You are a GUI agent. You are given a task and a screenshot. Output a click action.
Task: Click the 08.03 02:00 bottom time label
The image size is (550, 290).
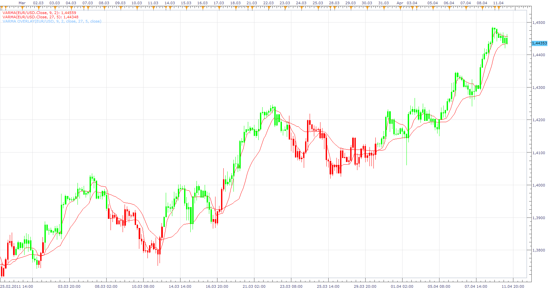[x=106, y=286]
